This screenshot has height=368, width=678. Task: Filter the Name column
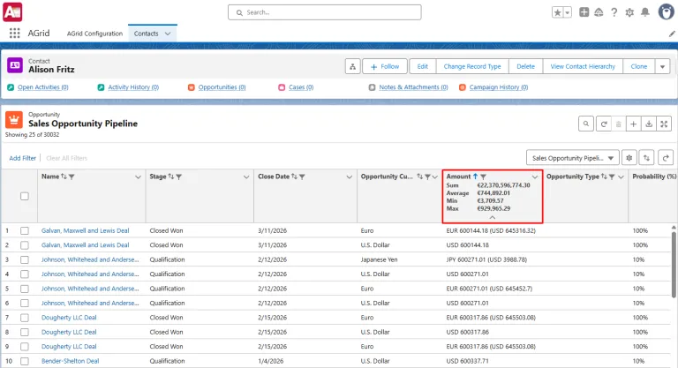pos(72,176)
